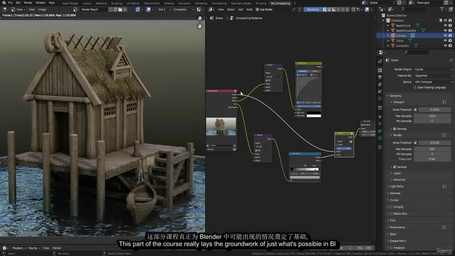Screen dimensions: 455x256
Task: Open the Output properties tab (printer icon)
Action: [x=380, y=77]
